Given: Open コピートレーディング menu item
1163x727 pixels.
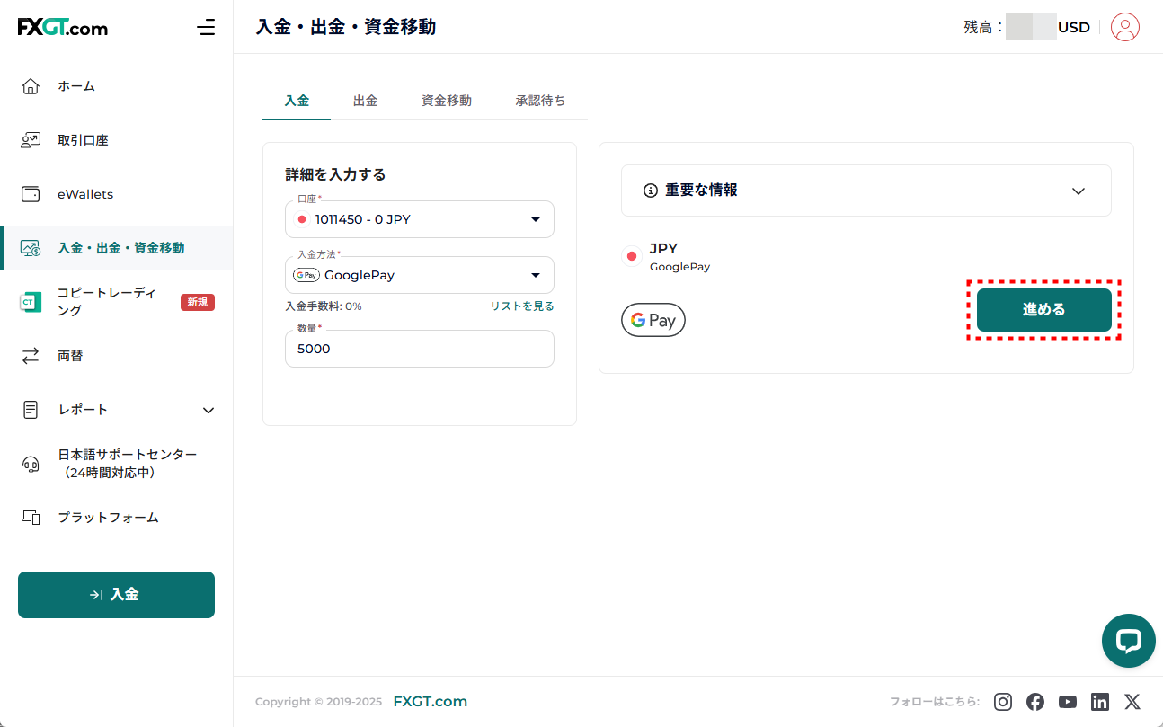Looking at the screenshot, I should click(x=117, y=302).
